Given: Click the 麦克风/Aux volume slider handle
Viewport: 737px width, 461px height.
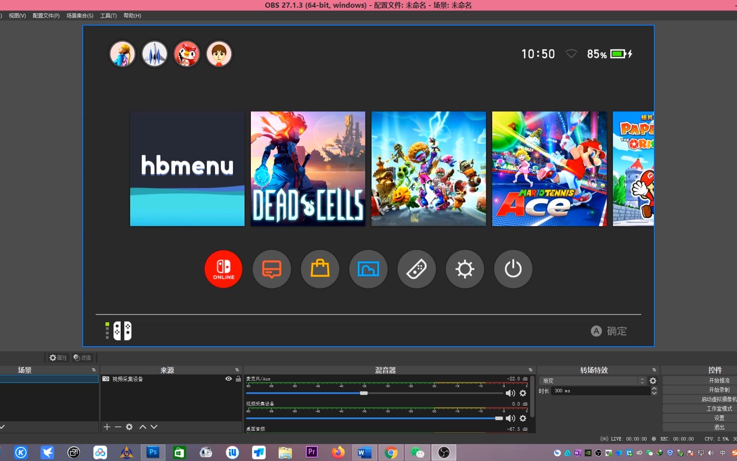Looking at the screenshot, I should pyautogui.click(x=364, y=393).
